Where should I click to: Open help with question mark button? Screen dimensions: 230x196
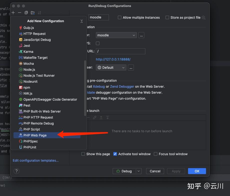pos(16,171)
